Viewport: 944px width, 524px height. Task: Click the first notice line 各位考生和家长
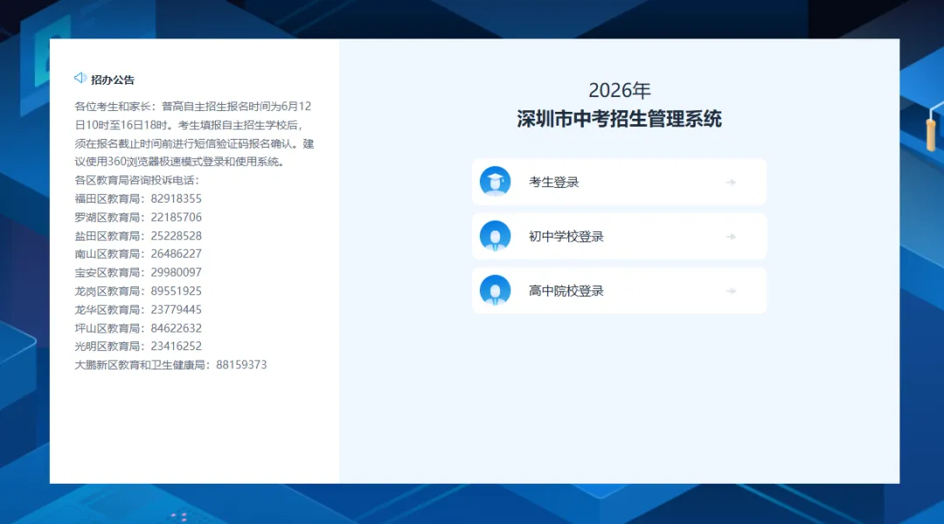coord(192,107)
